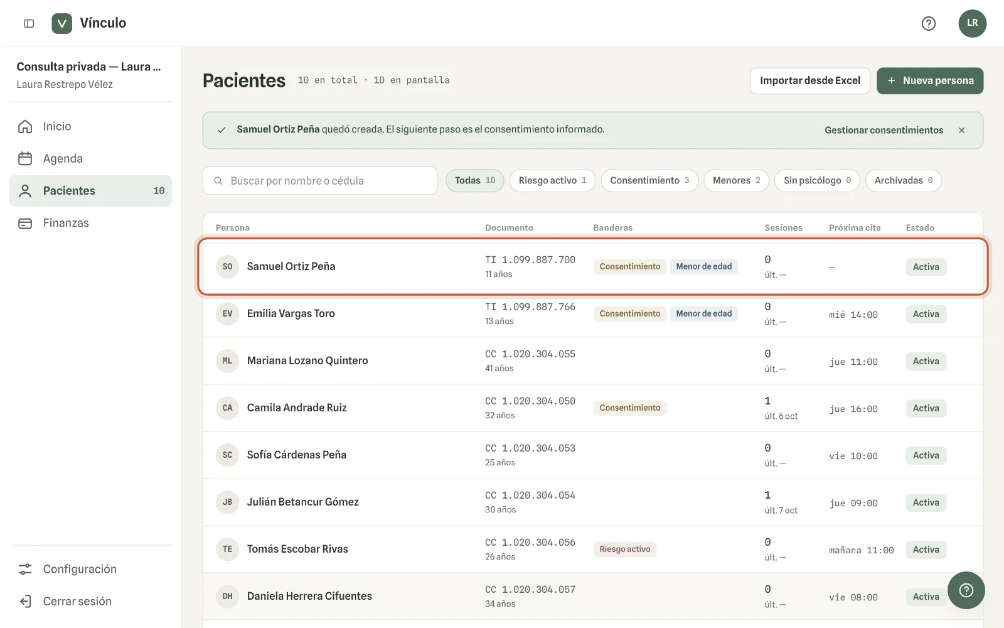
Task: Open the Gestionar consentimientos link
Action: [884, 130]
